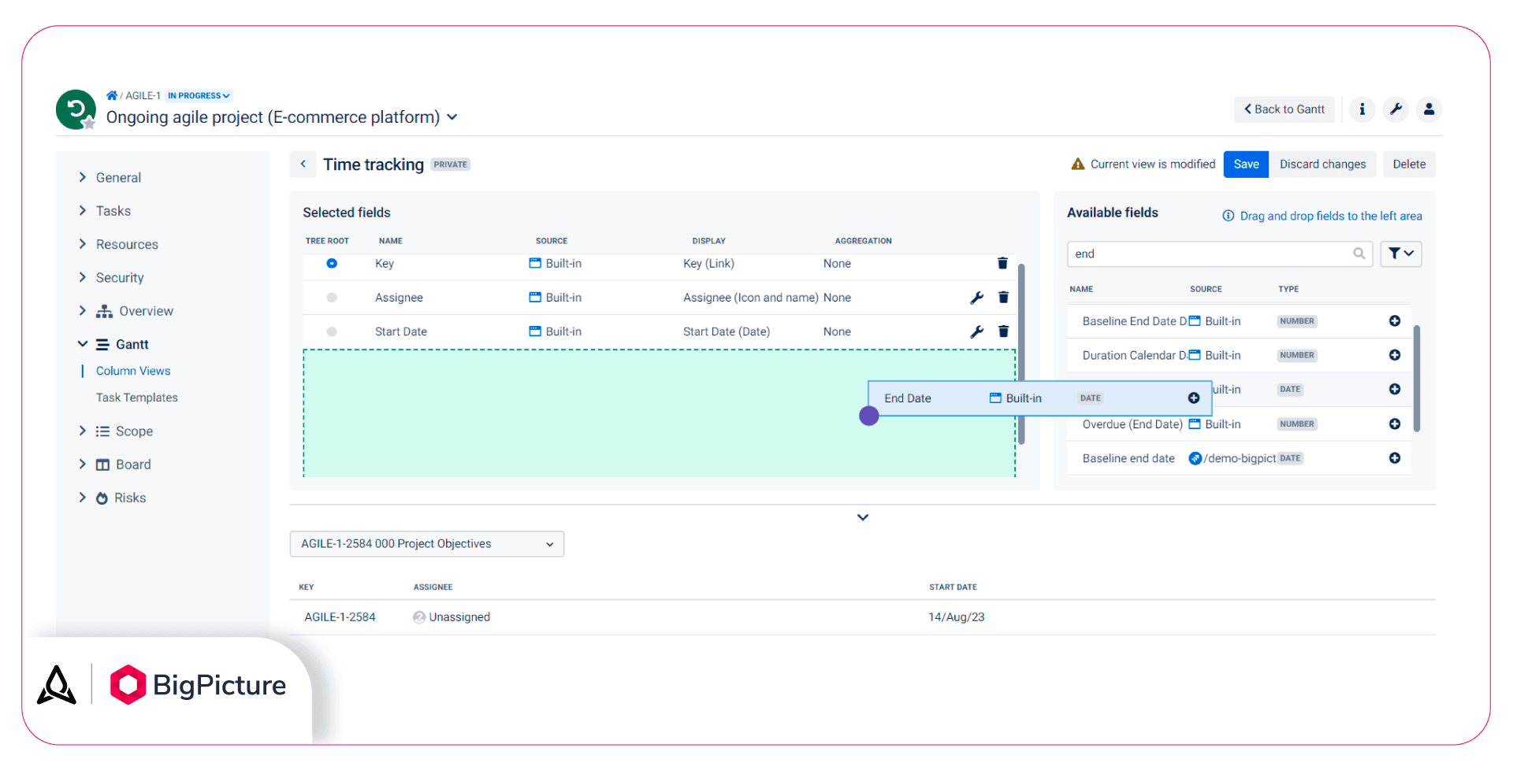Click Assignee (Icon and name) display value

tap(750, 298)
